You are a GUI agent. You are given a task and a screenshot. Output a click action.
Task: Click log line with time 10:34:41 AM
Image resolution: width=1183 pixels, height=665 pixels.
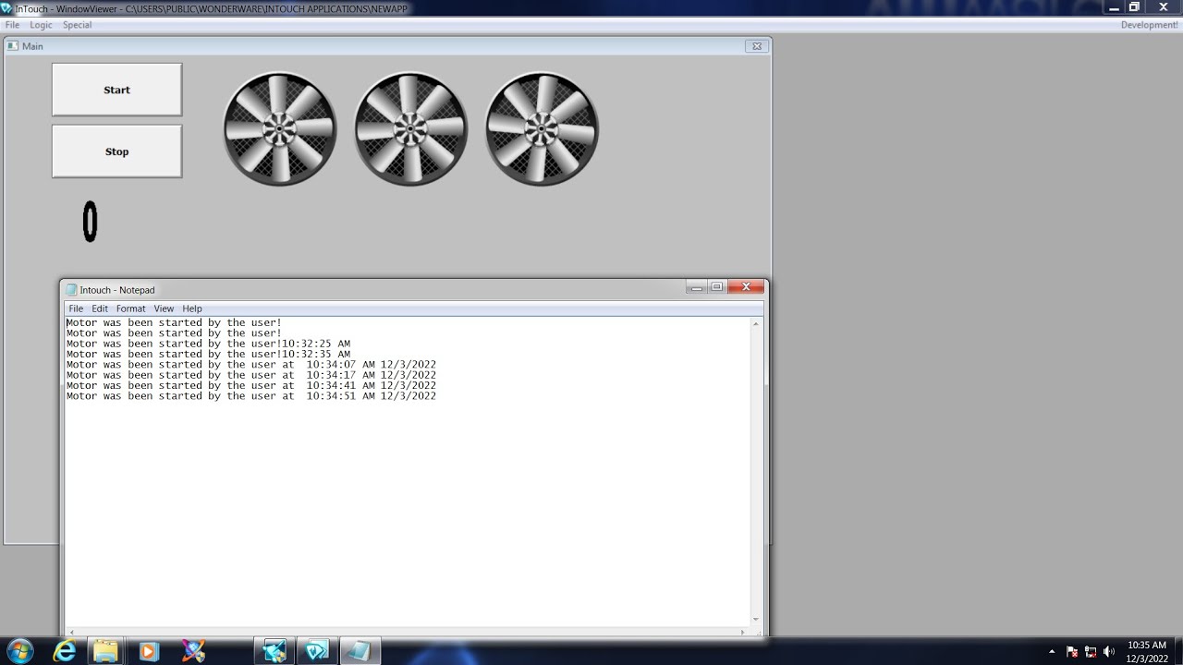(x=251, y=385)
